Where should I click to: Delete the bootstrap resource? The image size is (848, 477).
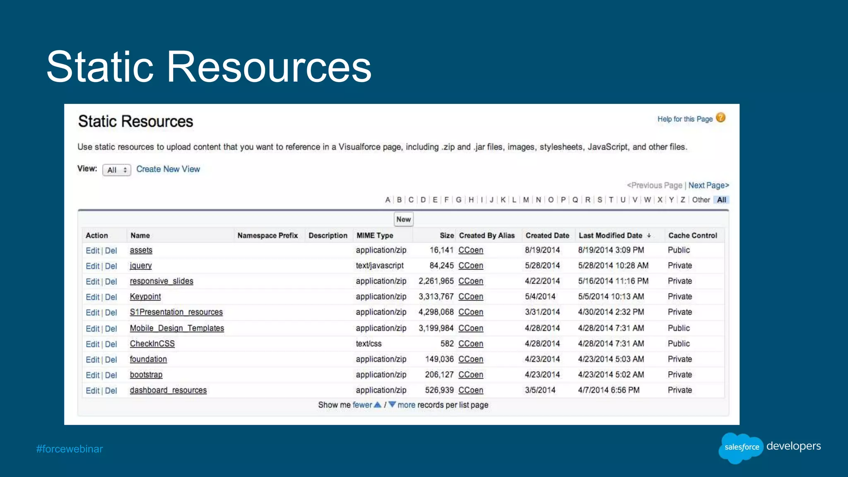tap(111, 375)
